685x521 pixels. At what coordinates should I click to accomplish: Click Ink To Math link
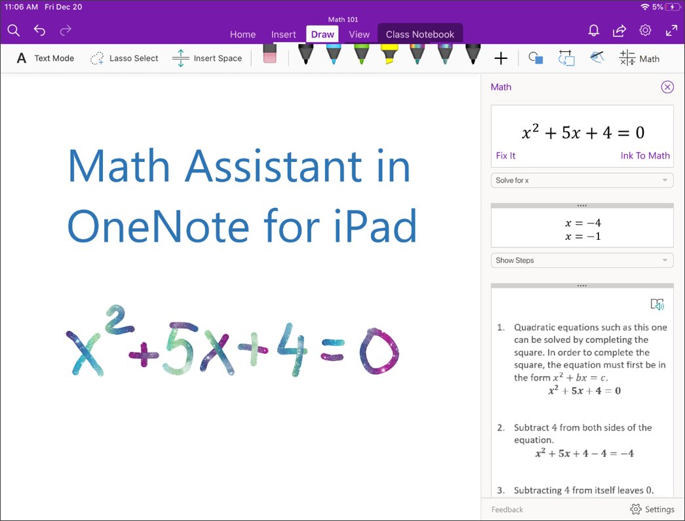(x=645, y=155)
